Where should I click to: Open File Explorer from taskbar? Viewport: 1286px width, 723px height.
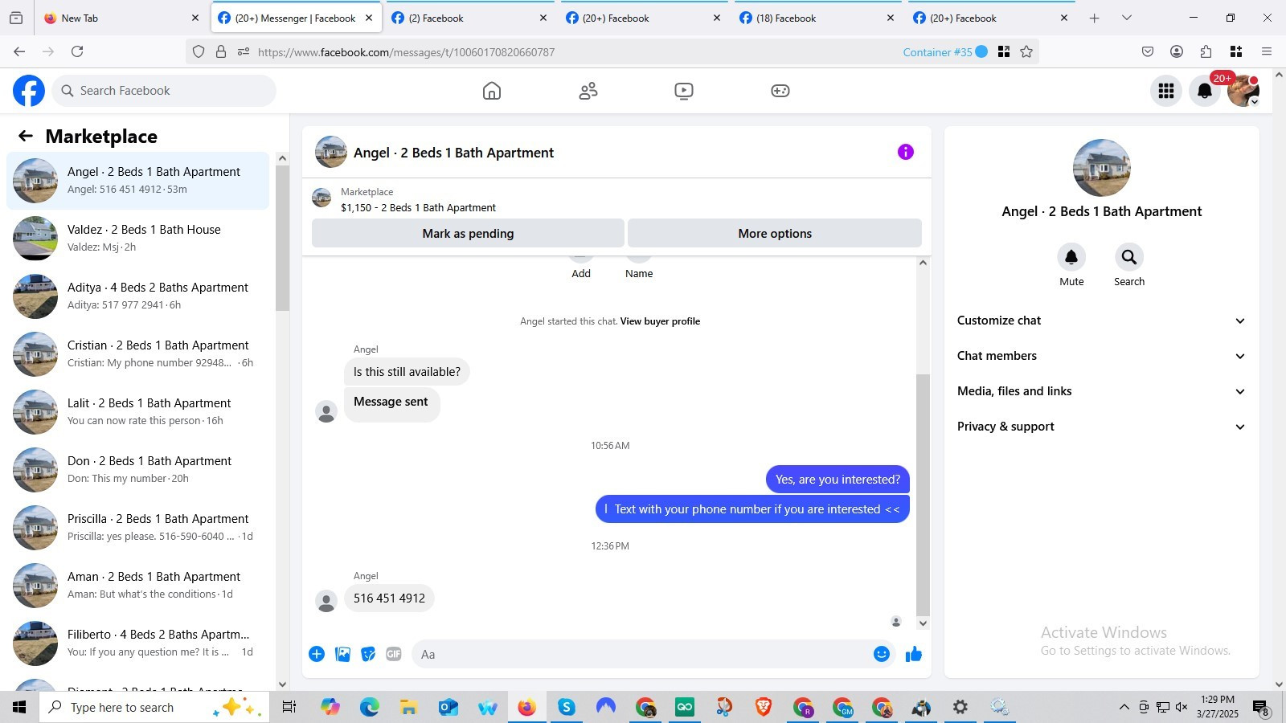[x=408, y=707]
